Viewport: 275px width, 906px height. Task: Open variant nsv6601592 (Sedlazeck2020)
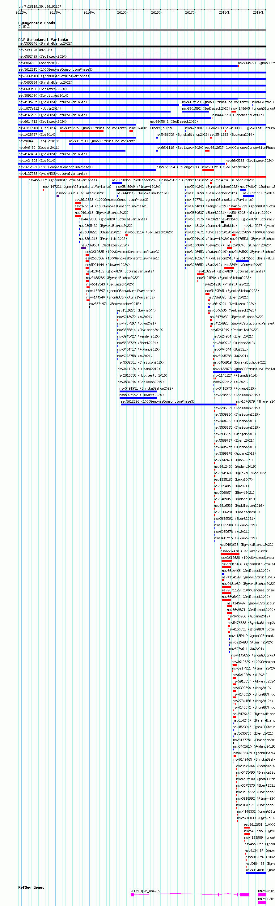pyautogui.click(x=206, y=109)
